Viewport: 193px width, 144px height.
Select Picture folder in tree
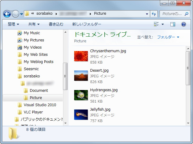(x=36, y=98)
